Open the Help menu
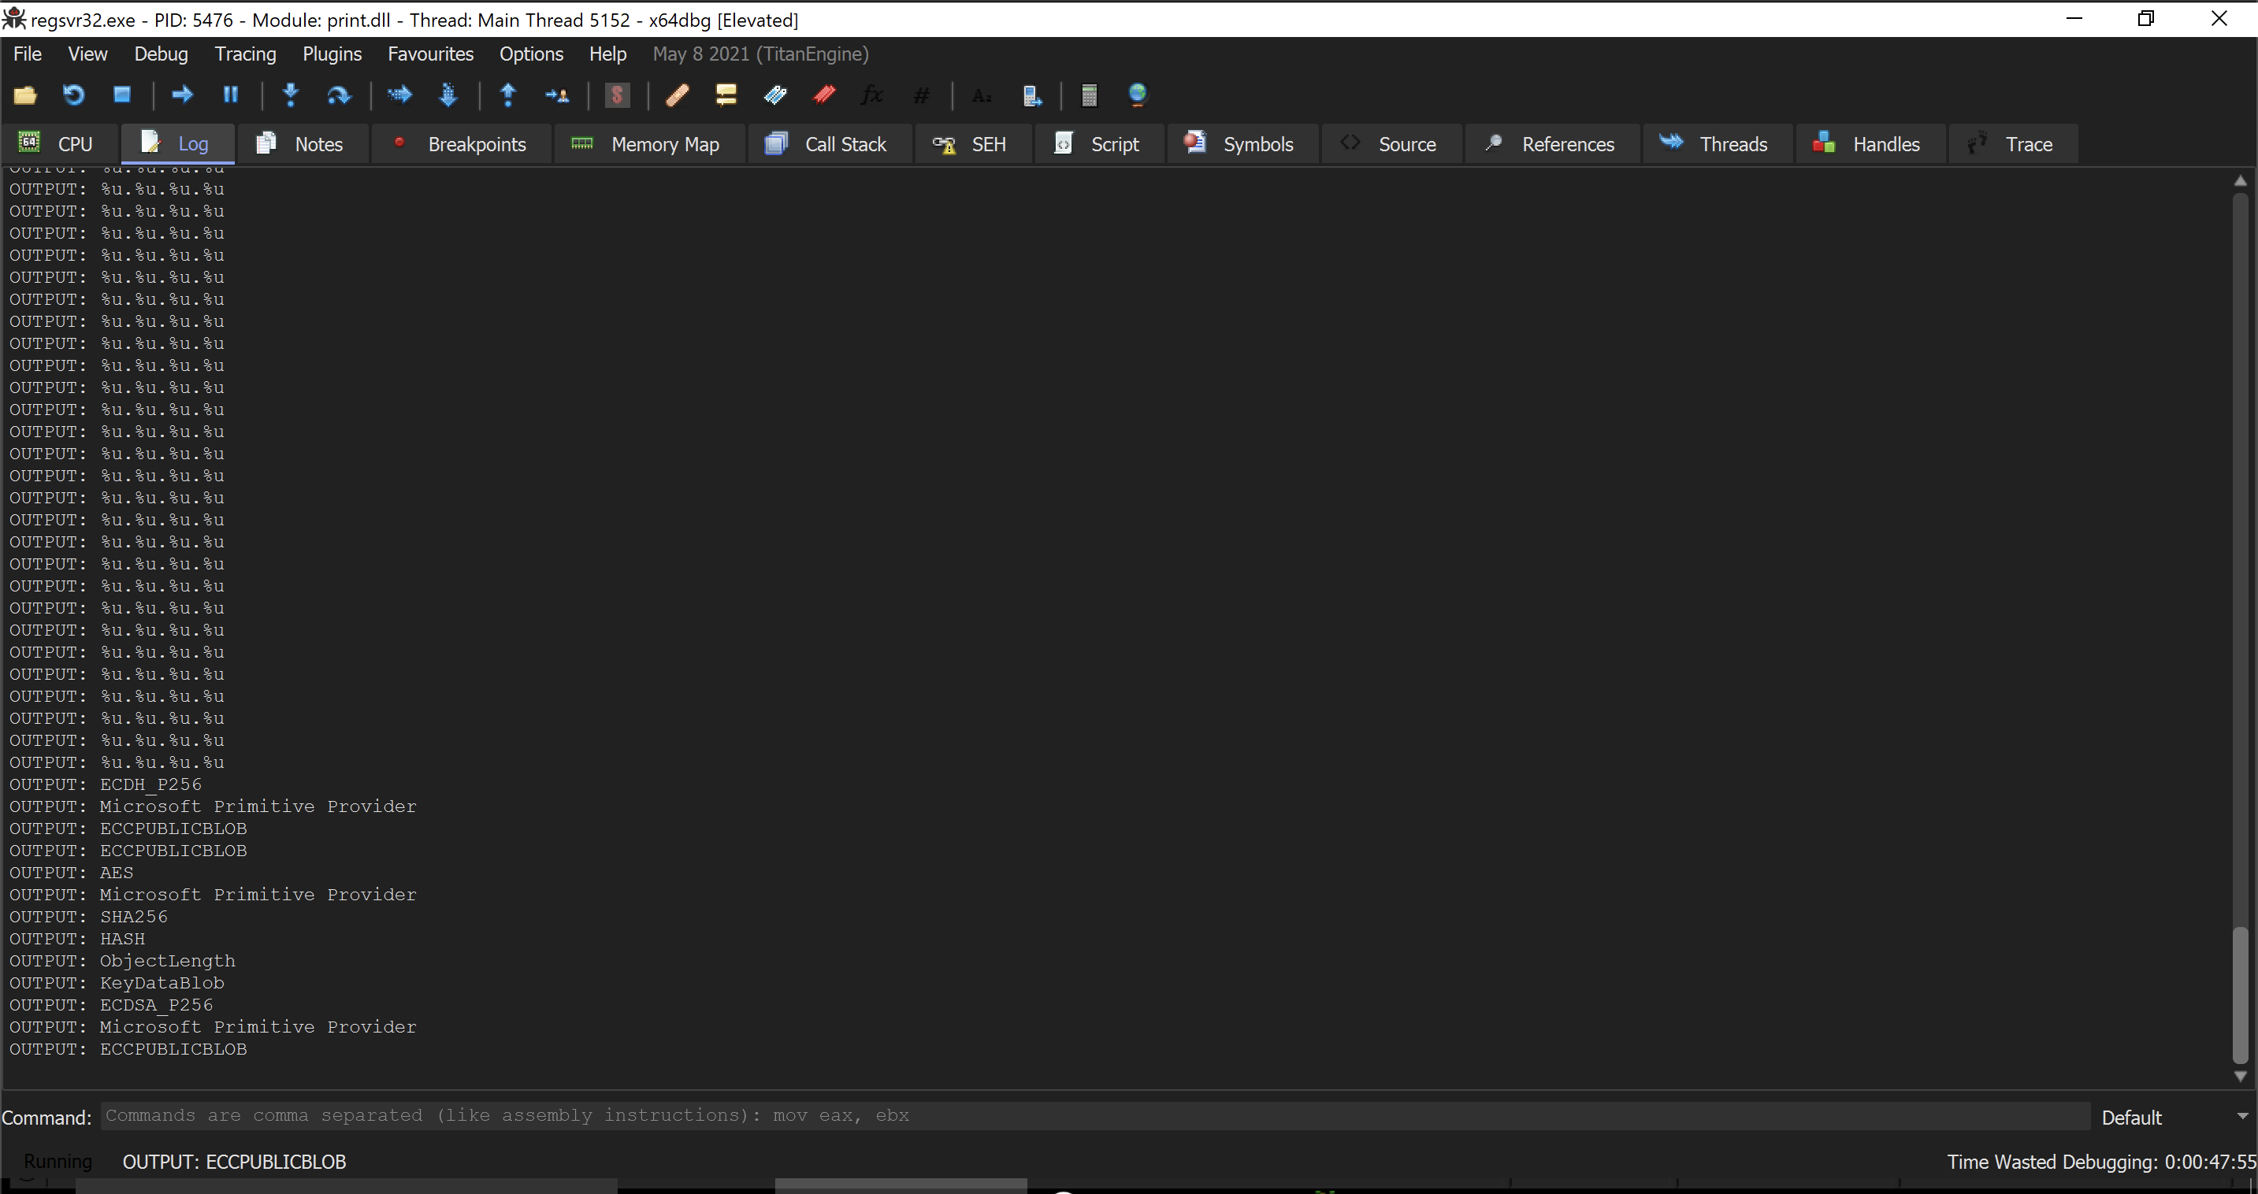 607,54
